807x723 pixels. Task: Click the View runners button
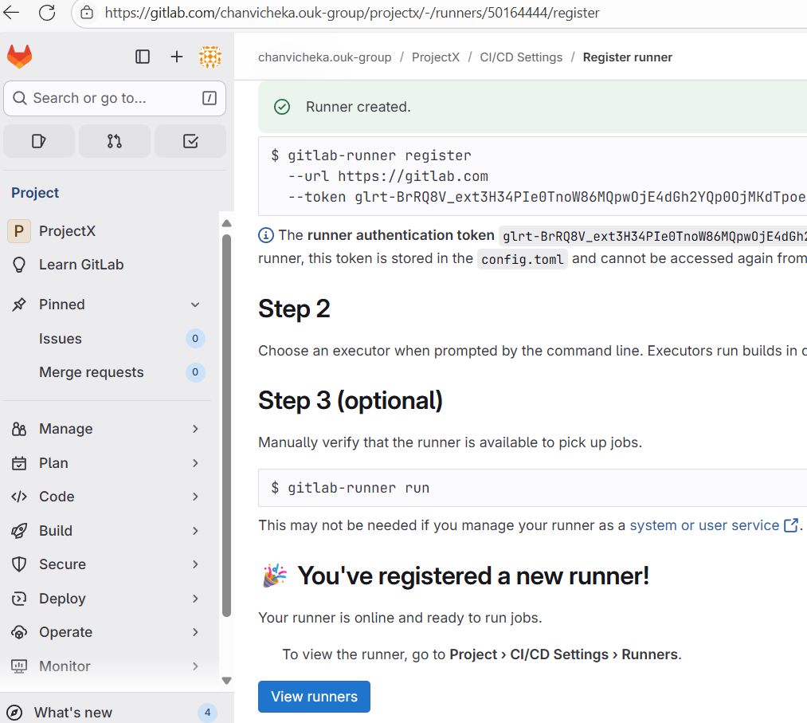click(x=314, y=697)
